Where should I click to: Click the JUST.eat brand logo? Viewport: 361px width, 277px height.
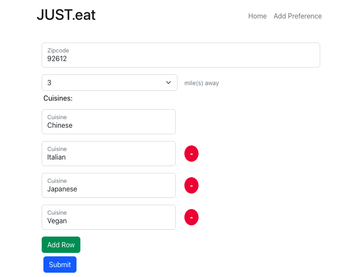[x=66, y=15]
